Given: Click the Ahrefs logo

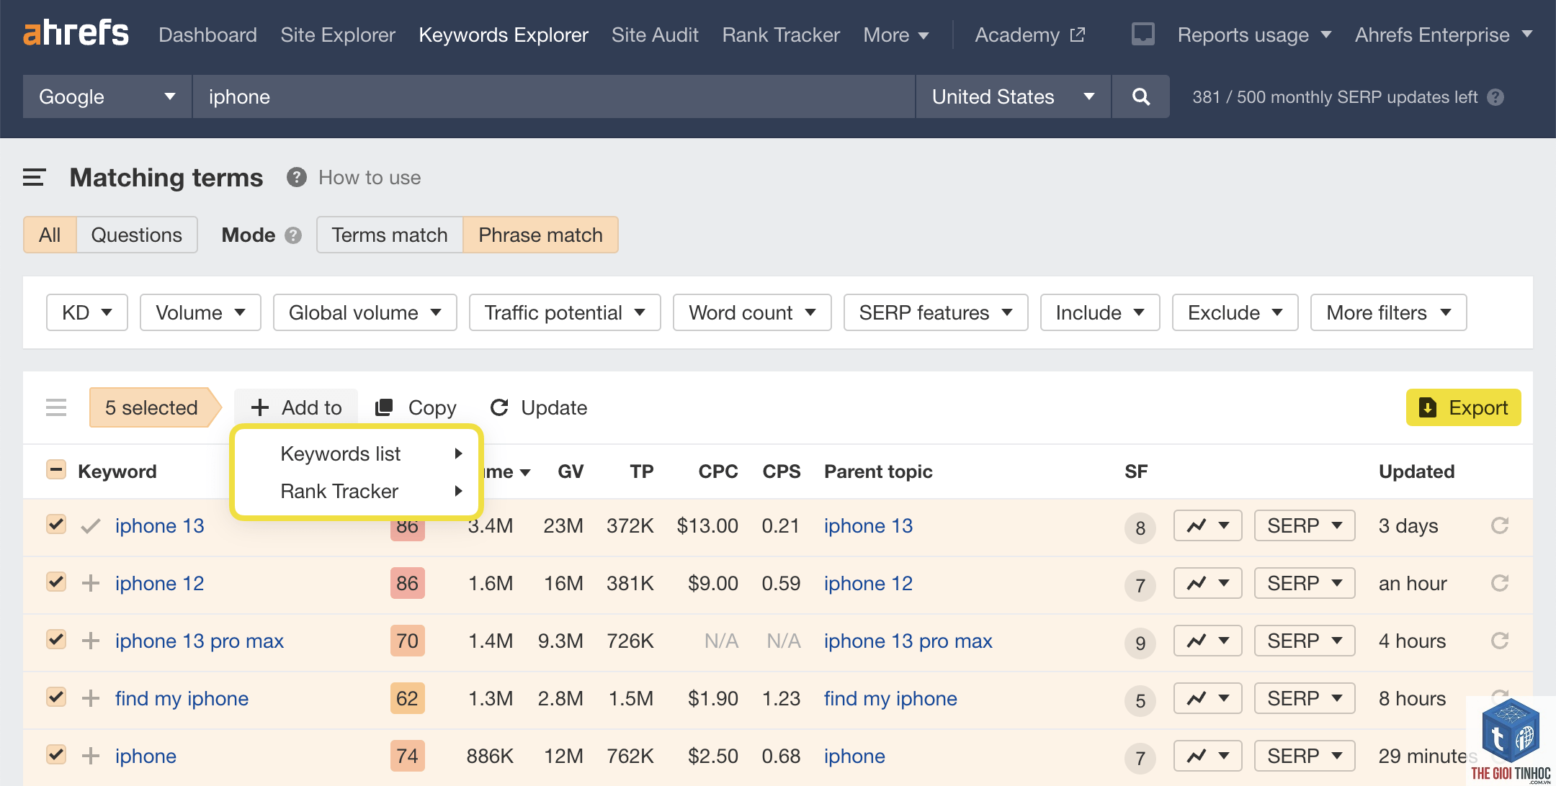Looking at the screenshot, I should pos(76,33).
